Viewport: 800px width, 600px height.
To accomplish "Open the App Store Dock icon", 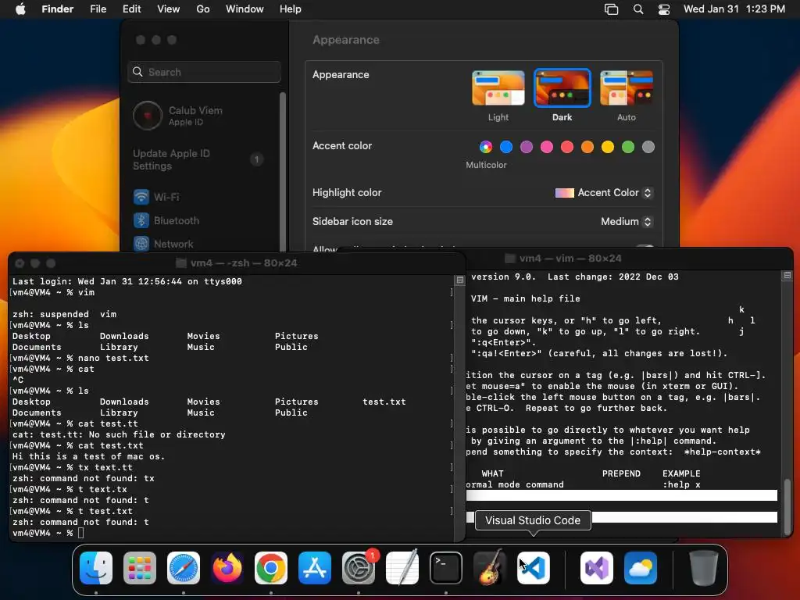I will pos(315,568).
